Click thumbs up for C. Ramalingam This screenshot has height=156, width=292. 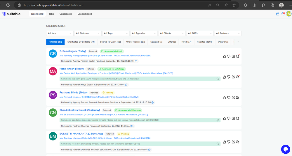[x=224, y=56]
